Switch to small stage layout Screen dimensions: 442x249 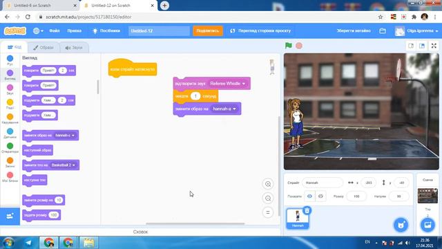coord(411,46)
